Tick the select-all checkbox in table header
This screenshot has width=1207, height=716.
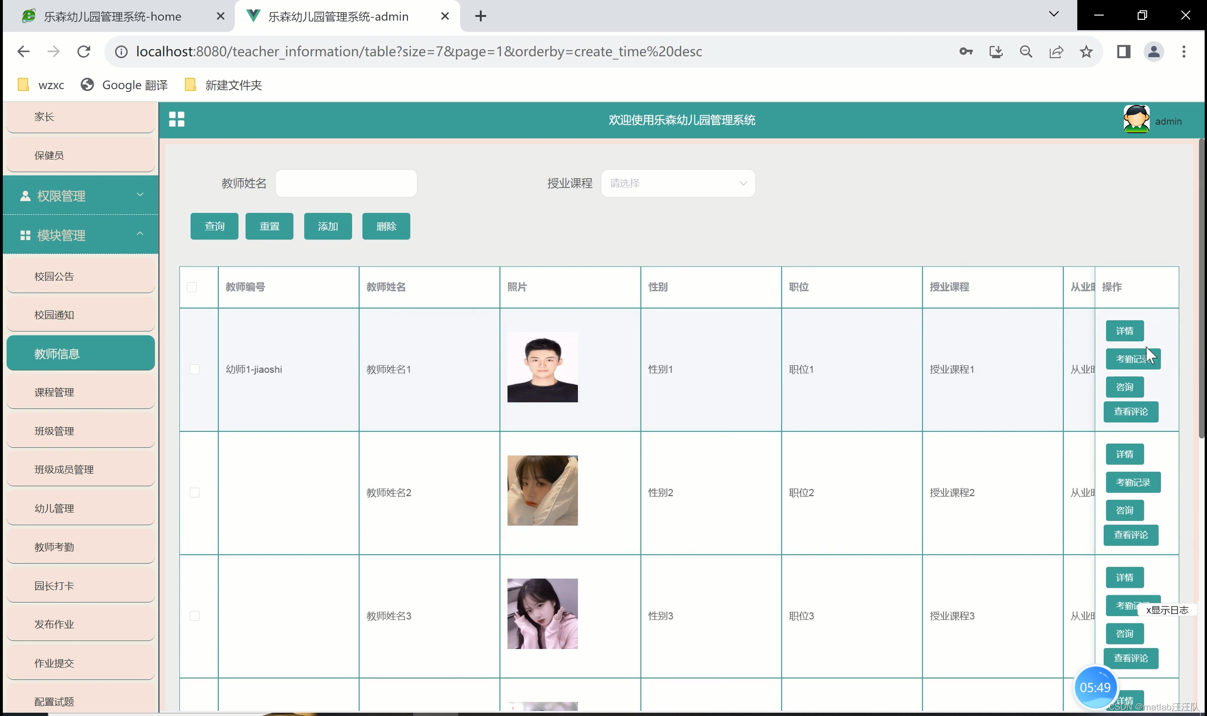click(x=191, y=287)
